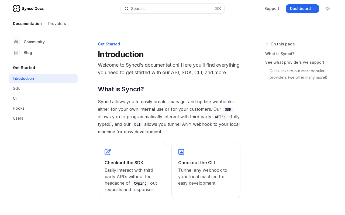Click the Syncd Docs logo icon
The image size is (345, 215).
(x=16, y=9)
